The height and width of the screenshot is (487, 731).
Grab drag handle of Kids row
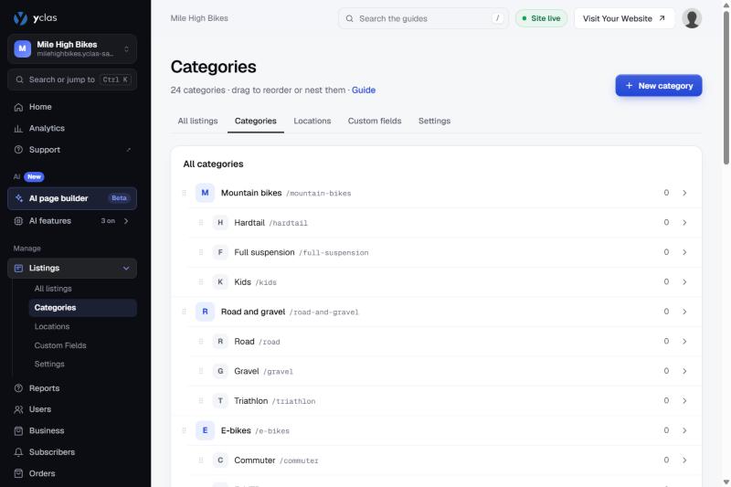click(x=201, y=282)
